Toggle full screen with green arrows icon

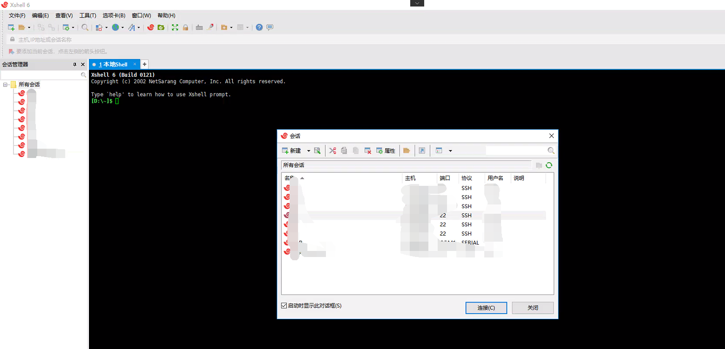point(175,27)
